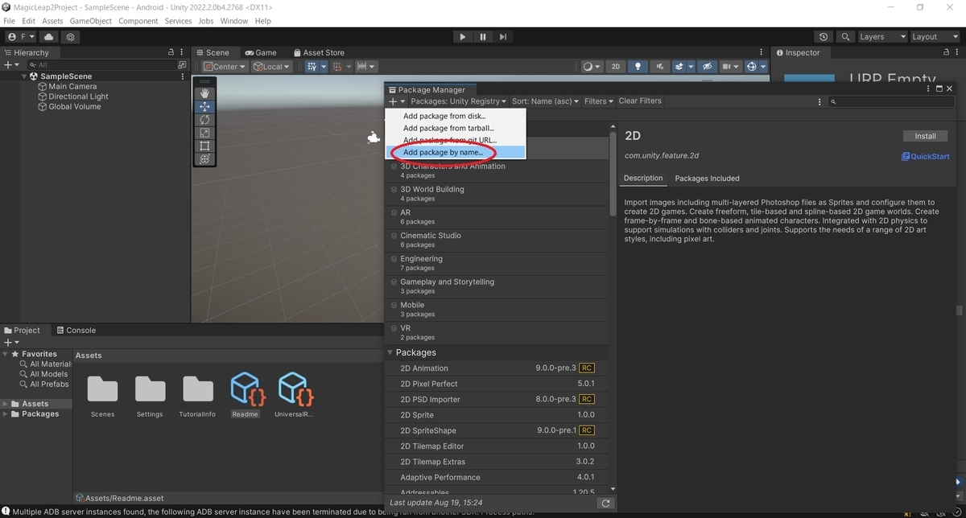Open the draw mode shading dropdown

pos(592,67)
